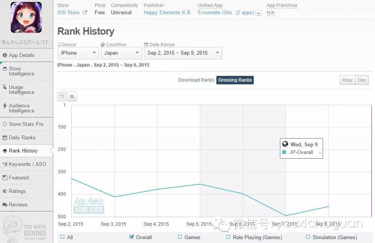The width and height of the screenshot is (375, 243).
Task: Uncheck the Overall checkbox
Action: [131, 237]
